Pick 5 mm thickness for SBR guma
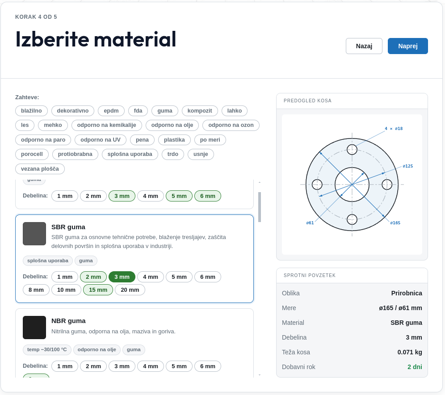Image resolution: width=445 pixels, height=395 pixels. [x=179, y=277]
